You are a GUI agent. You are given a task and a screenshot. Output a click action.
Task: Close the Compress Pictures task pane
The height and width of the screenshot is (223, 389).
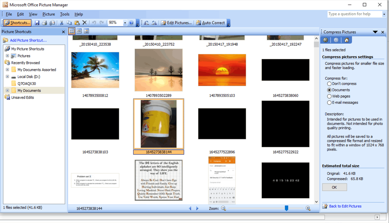click(x=383, y=32)
